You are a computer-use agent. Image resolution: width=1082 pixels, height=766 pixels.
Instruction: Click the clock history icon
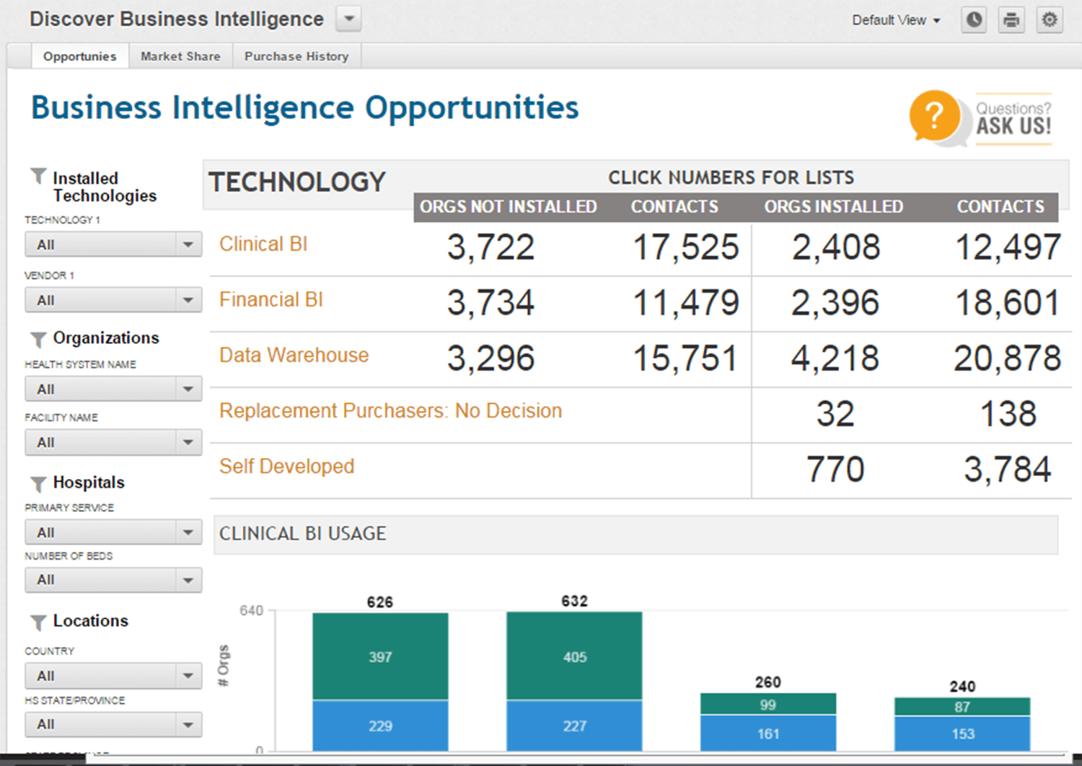coord(973,19)
